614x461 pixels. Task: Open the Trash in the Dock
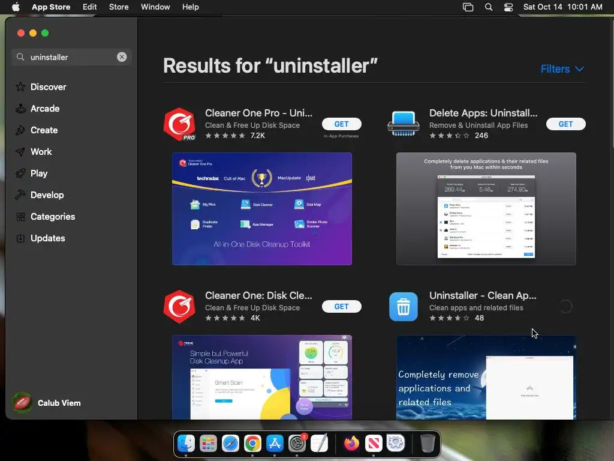[x=428, y=444]
